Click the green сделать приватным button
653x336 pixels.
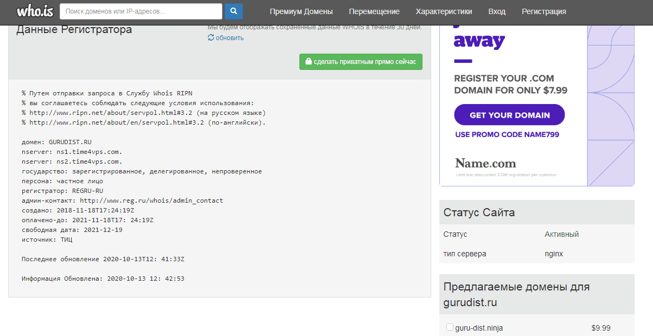click(361, 62)
